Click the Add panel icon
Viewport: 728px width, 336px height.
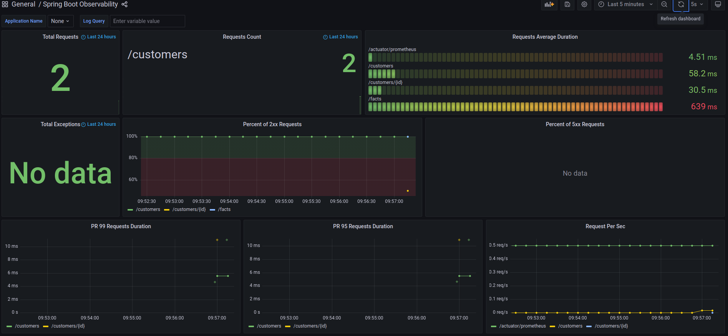pos(549,4)
